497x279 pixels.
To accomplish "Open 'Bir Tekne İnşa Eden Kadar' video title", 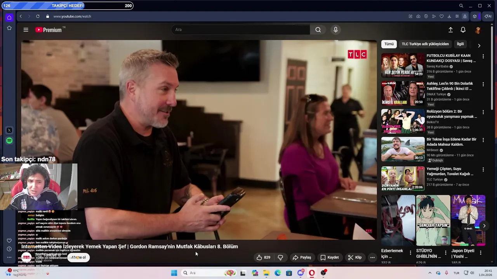I will 452,142.
